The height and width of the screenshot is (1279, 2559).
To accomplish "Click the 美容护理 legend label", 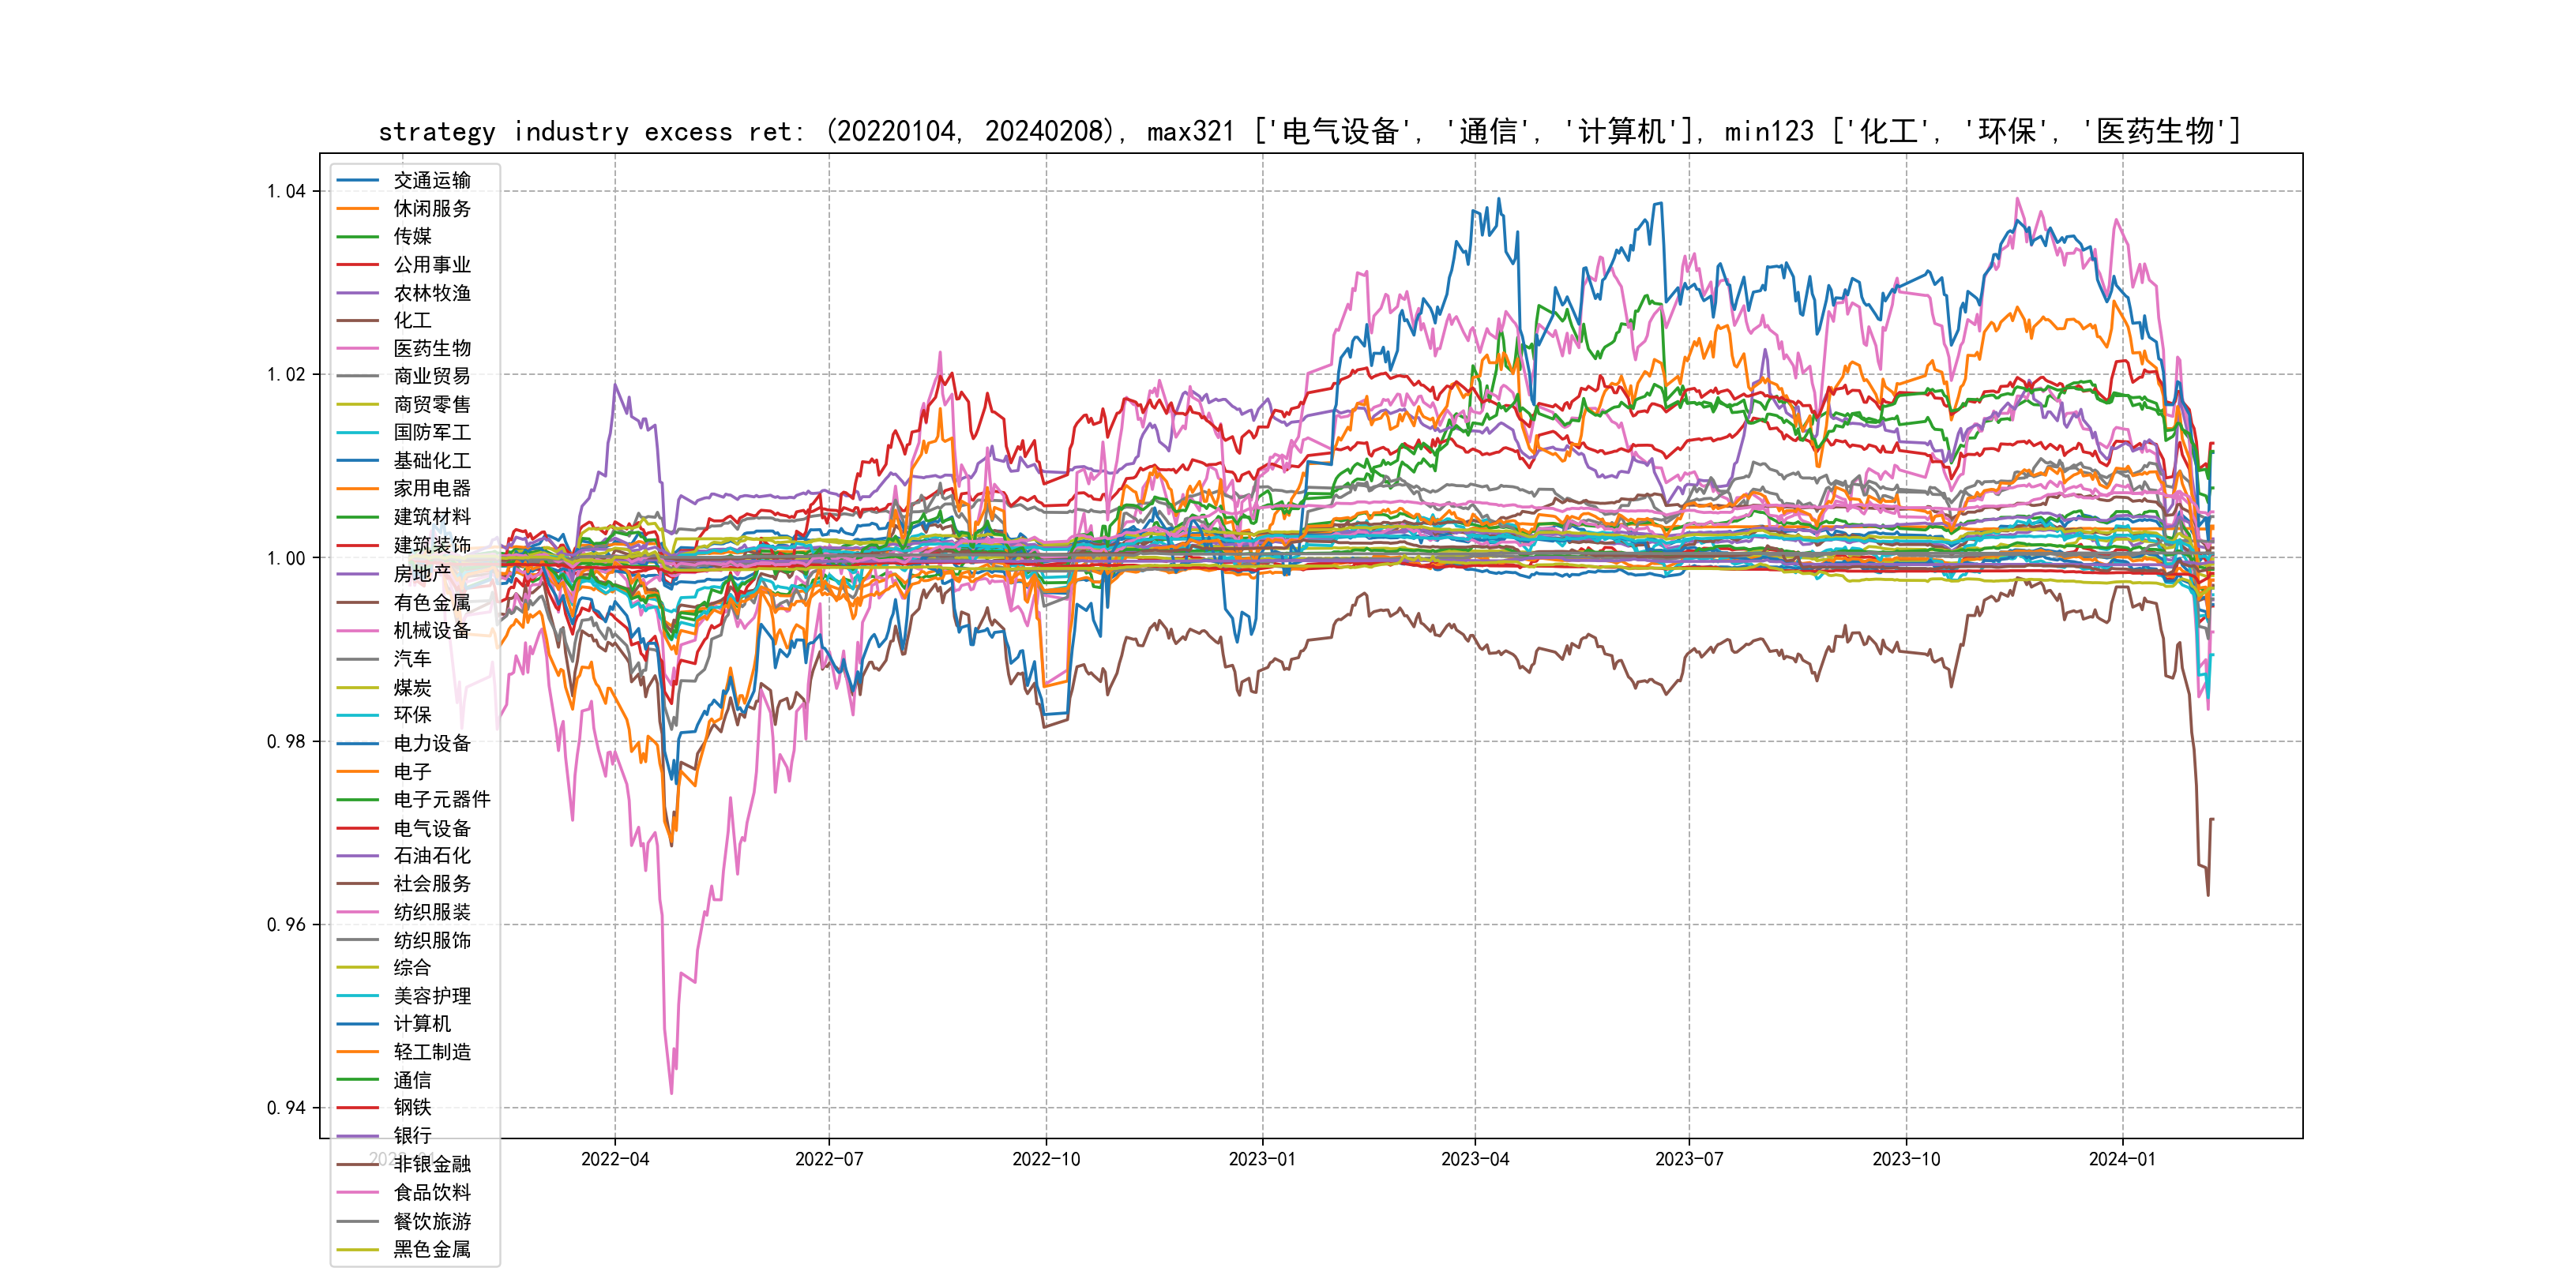I will tap(431, 996).
